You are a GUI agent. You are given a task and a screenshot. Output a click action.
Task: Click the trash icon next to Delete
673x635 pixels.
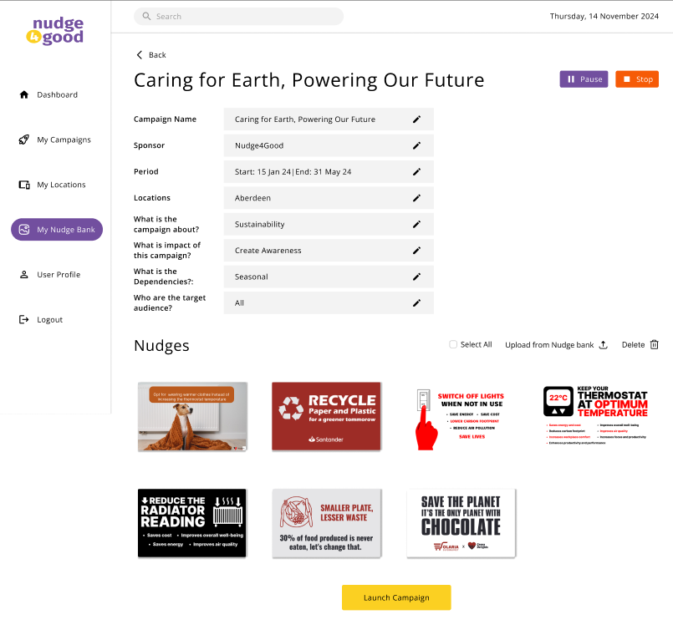point(655,344)
